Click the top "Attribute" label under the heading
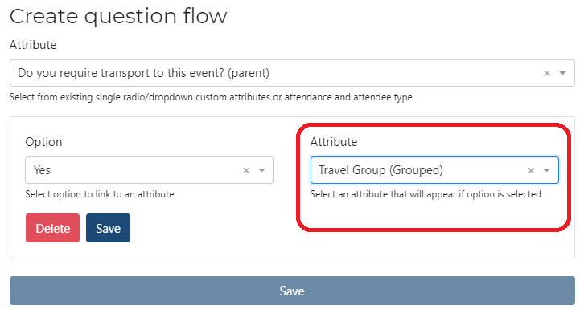This screenshot has width=584, height=321. (33, 45)
